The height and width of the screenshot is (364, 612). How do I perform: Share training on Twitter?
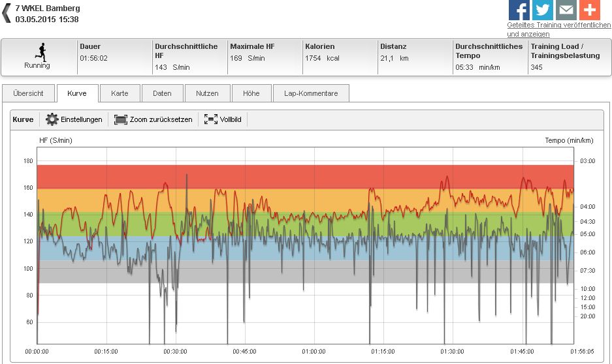click(x=543, y=10)
